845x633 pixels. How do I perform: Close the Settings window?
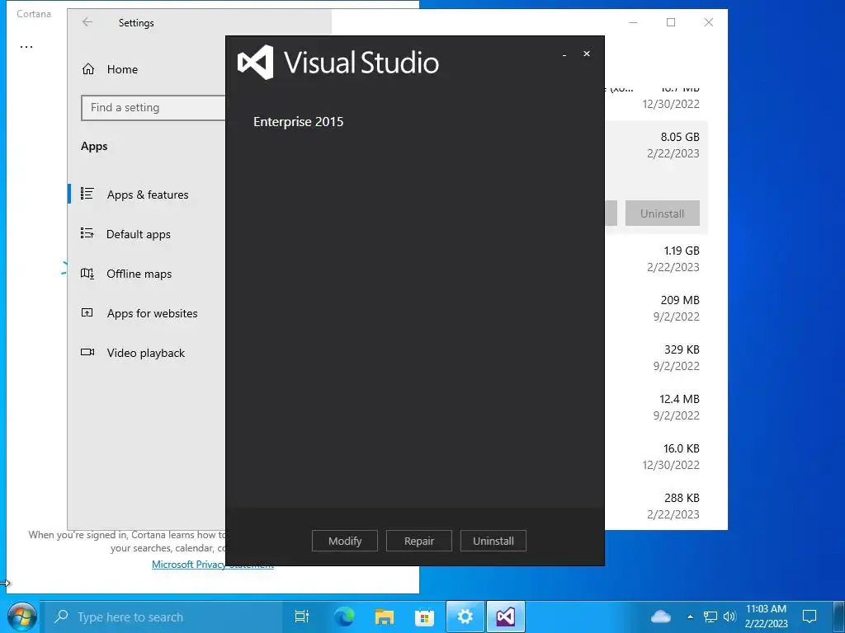[709, 22]
